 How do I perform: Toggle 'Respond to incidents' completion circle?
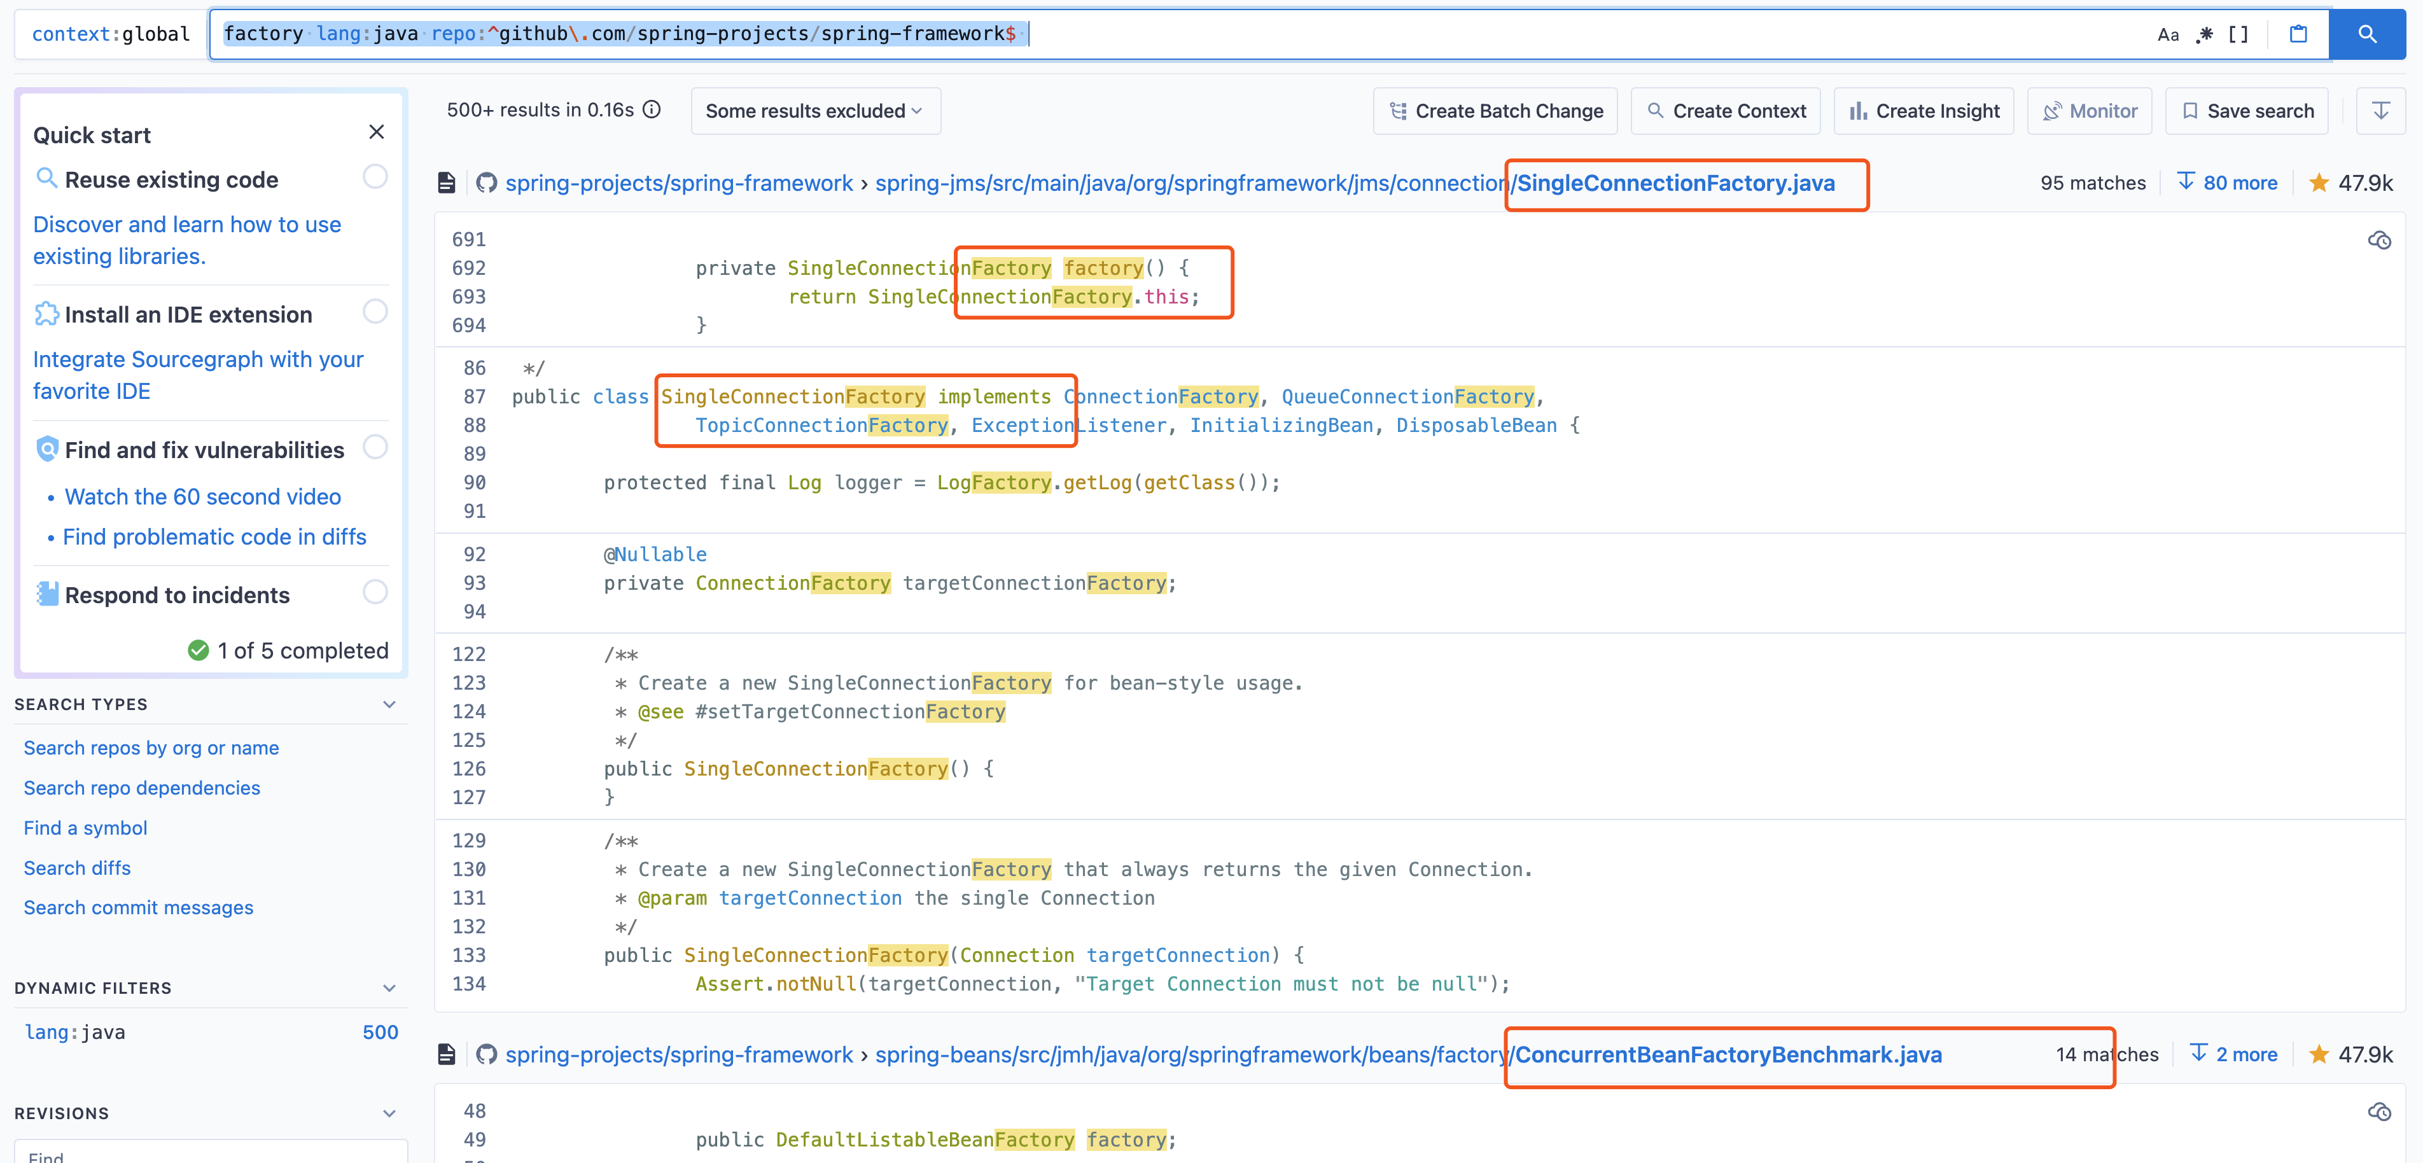[375, 592]
